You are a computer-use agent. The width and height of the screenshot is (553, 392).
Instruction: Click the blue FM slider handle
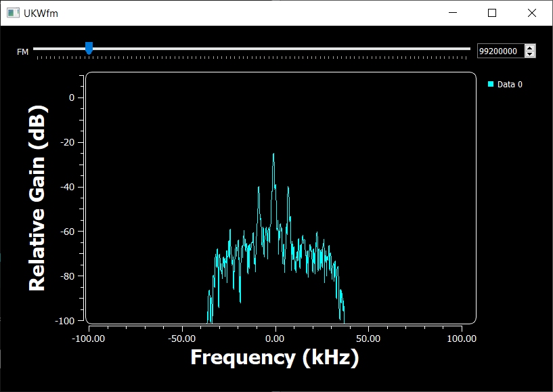click(x=89, y=48)
